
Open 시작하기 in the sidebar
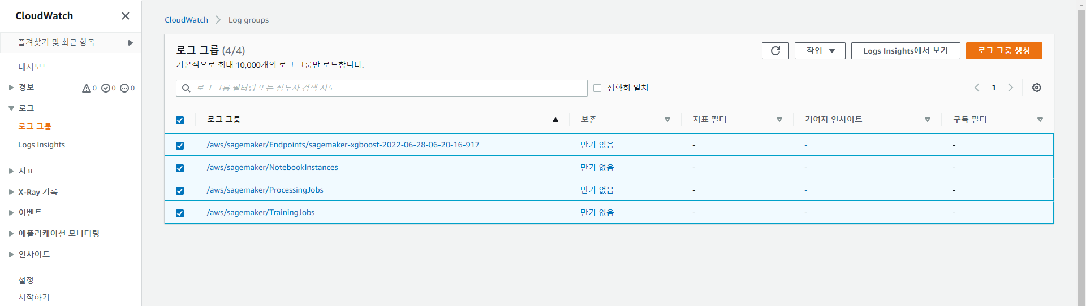tap(34, 297)
